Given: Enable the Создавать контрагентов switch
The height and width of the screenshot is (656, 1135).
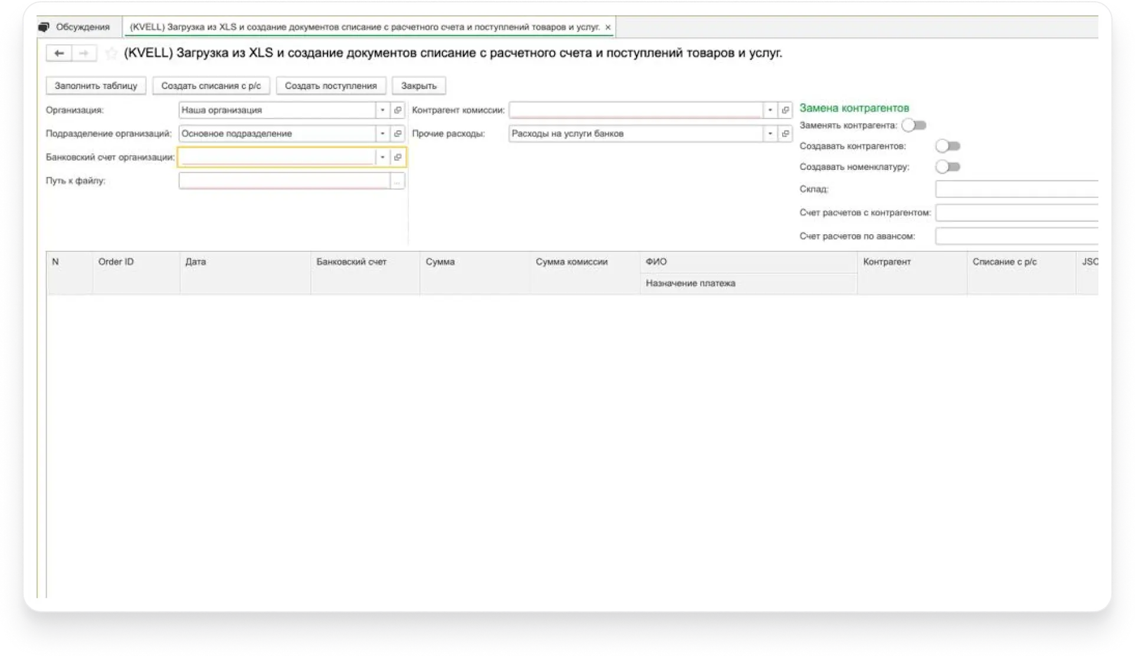Looking at the screenshot, I should (947, 146).
